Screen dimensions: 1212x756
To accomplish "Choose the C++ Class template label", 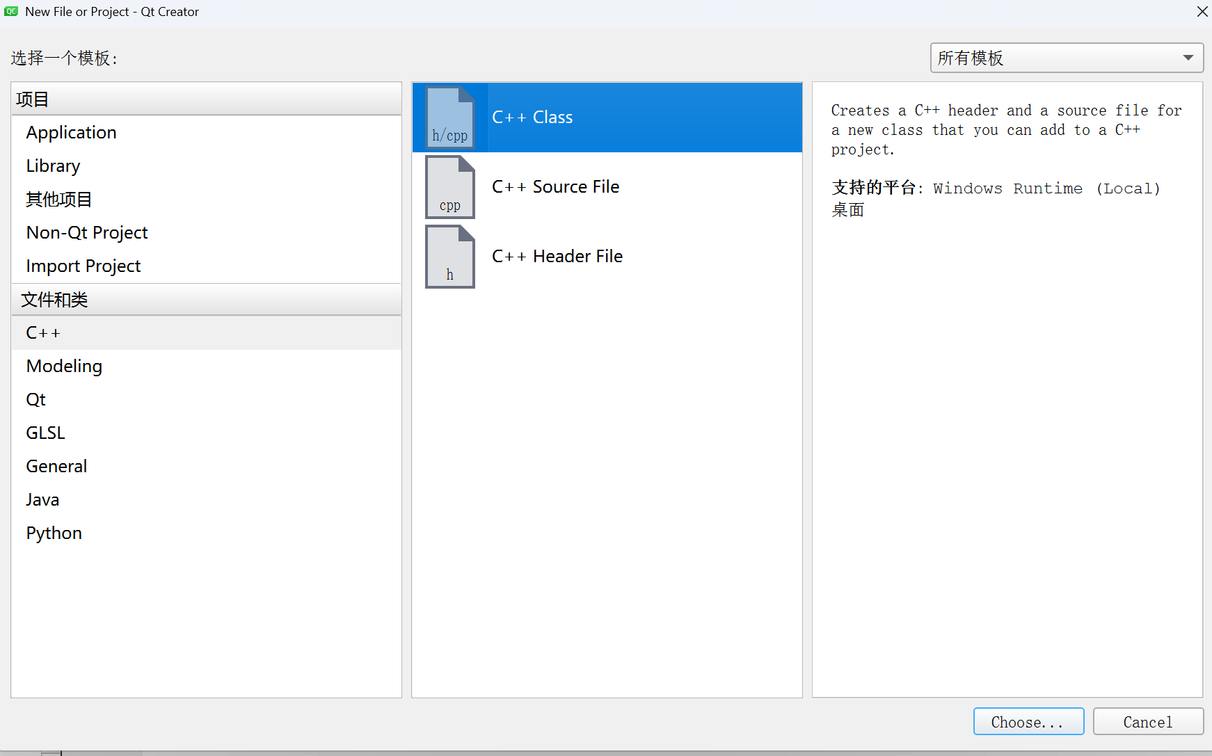I will click(532, 118).
